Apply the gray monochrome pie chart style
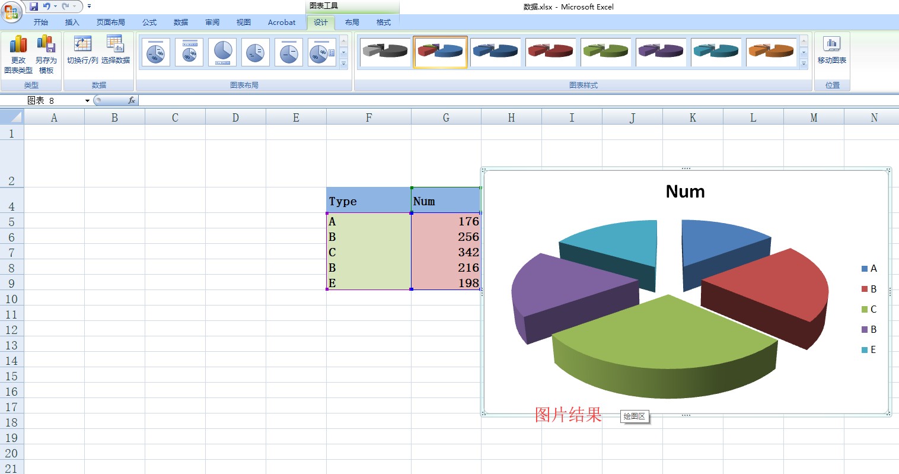Viewport: 899px width, 474px height. coord(385,52)
